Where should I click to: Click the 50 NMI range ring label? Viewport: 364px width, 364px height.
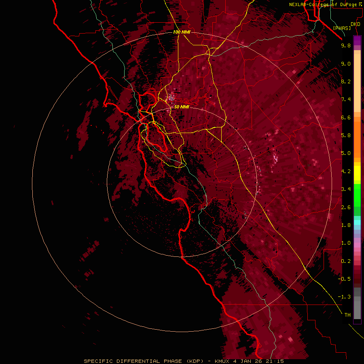click(182, 107)
